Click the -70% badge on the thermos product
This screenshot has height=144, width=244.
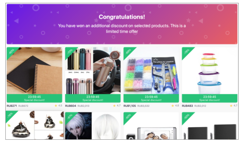pyautogui.click(x=70, y=52)
